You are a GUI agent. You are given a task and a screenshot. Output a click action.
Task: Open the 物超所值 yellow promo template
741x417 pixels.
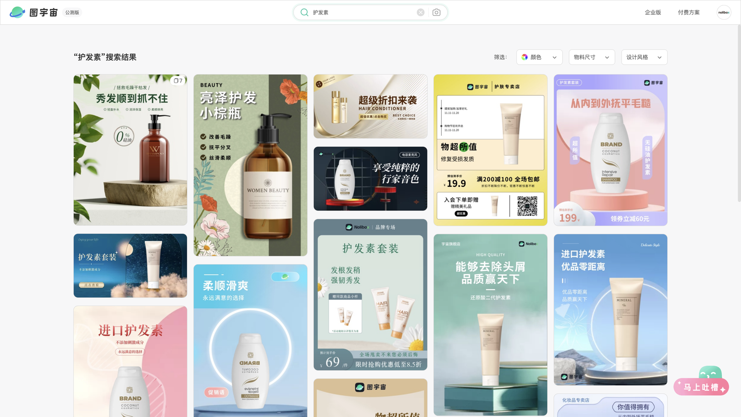(x=491, y=150)
